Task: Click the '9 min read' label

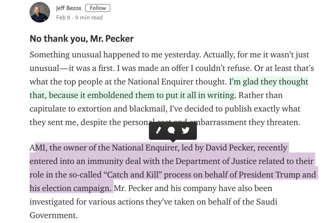Action: (89, 18)
